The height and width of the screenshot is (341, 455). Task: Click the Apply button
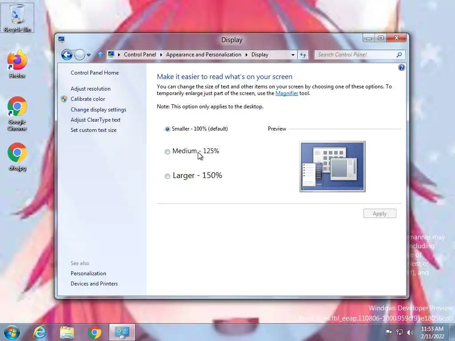pos(379,214)
